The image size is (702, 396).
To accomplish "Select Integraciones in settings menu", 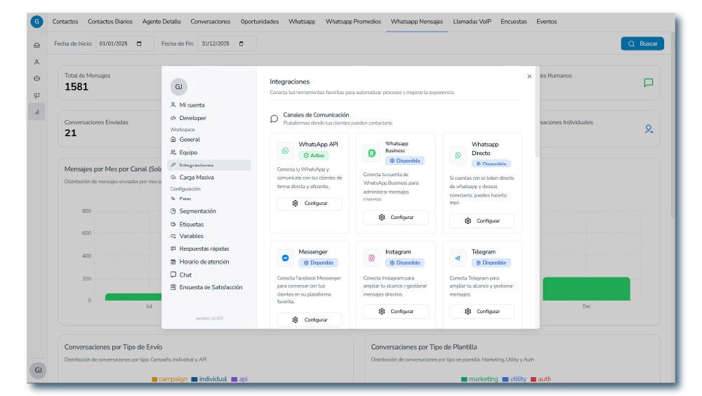I will click(x=208, y=165).
